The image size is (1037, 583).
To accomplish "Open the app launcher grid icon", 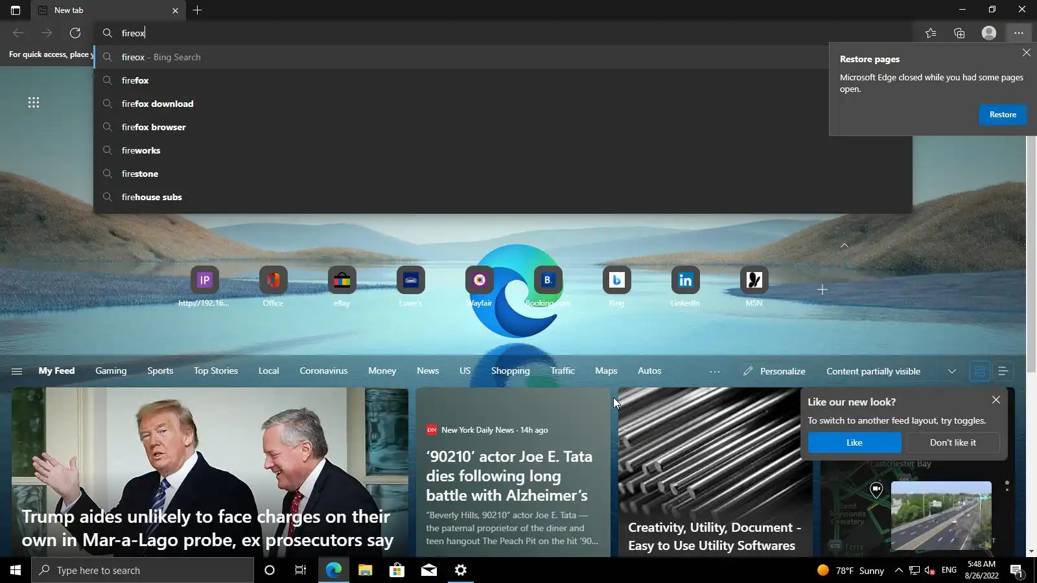I will click(x=34, y=102).
